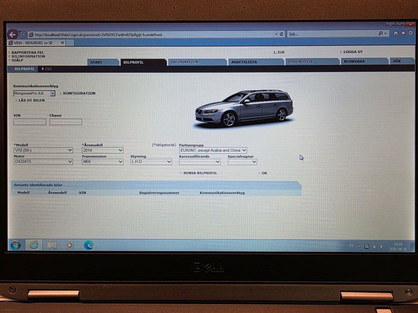The image size is (418, 313).
Task: Click the KONFIGURATION link
Action: tap(79, 93)
